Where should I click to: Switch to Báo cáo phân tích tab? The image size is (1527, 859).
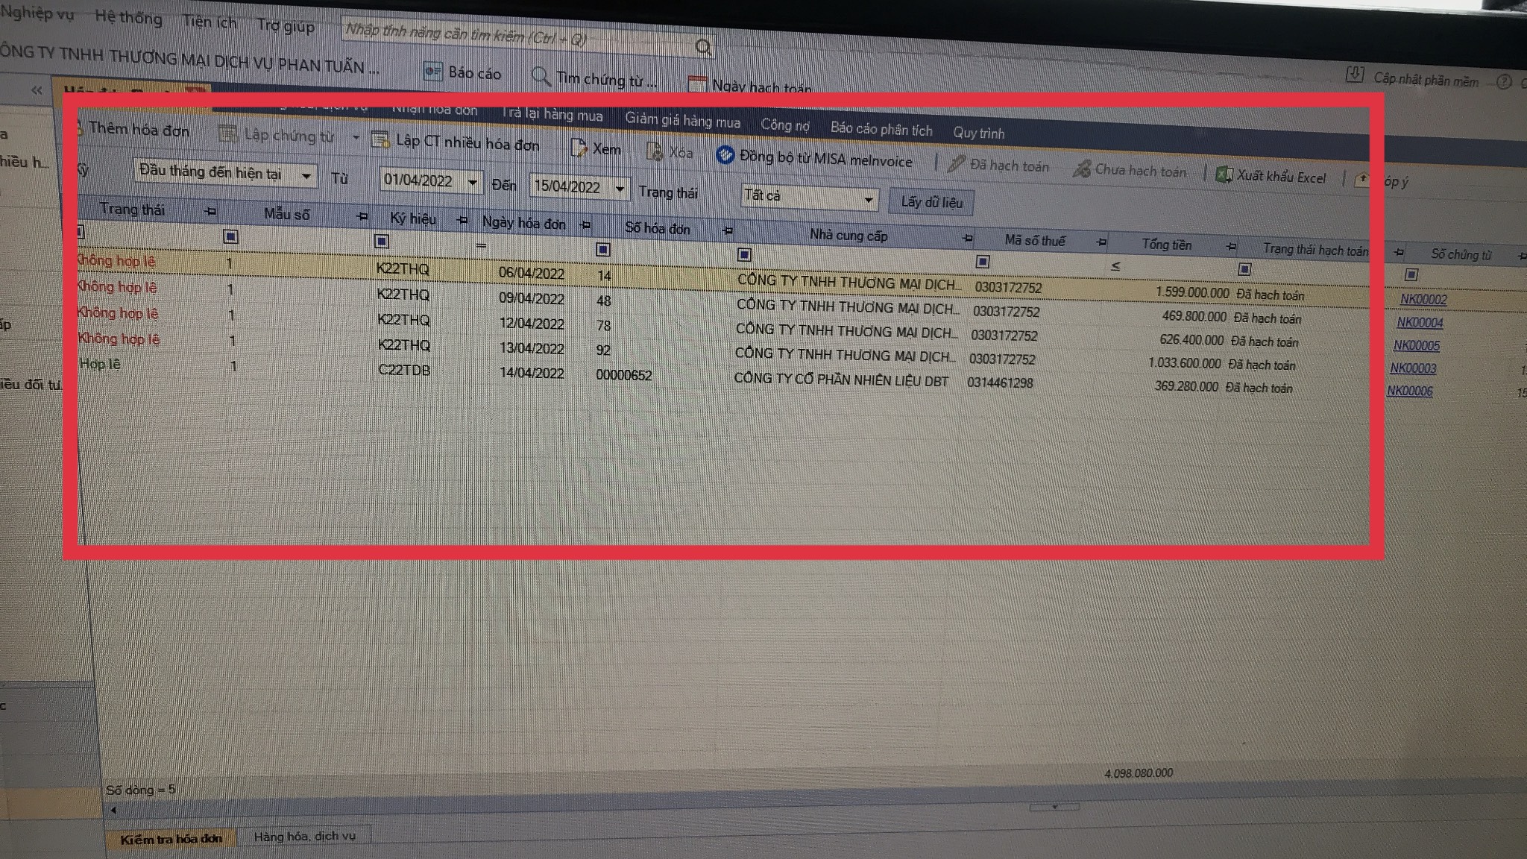coord(881,129)
